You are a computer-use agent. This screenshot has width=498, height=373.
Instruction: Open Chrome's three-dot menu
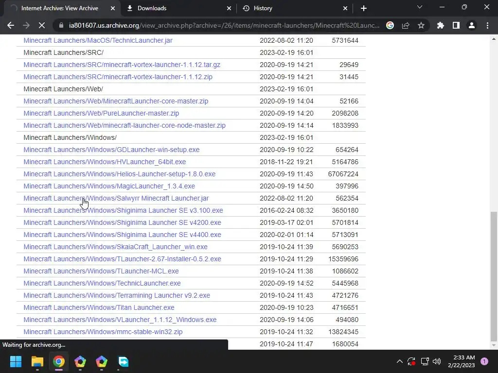pos(487,25)
